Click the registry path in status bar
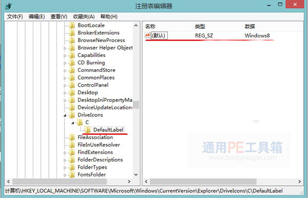The width and height of the screenshot is (308, 198). (x=144, y=191)
